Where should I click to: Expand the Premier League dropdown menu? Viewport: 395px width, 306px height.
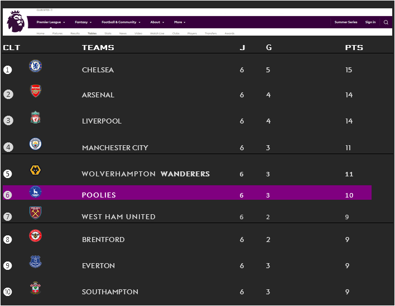coord(51,22)
